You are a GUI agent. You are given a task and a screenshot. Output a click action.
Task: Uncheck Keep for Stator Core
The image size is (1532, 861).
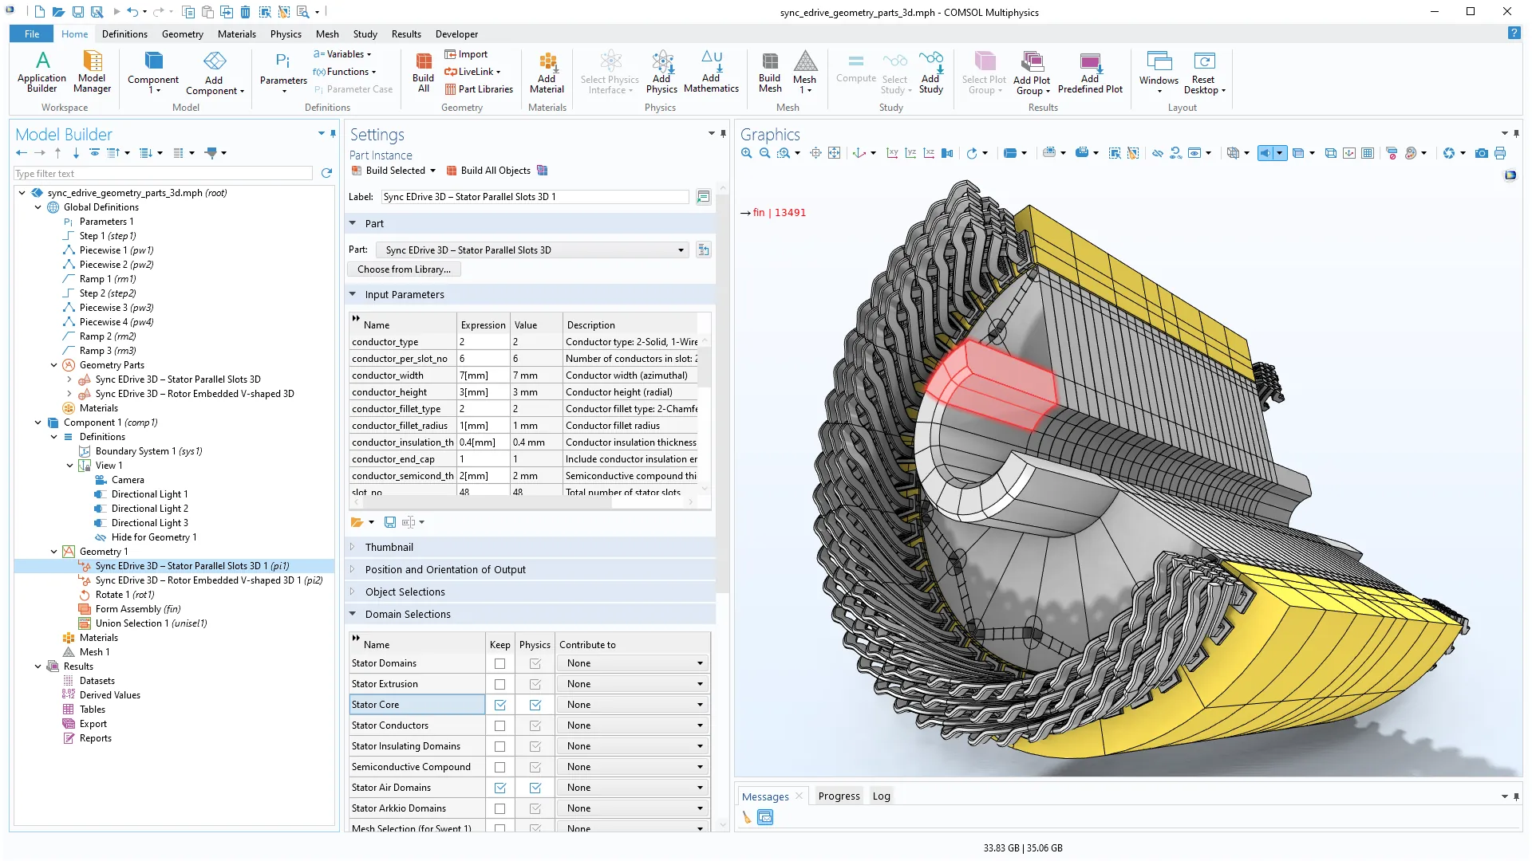499,705
